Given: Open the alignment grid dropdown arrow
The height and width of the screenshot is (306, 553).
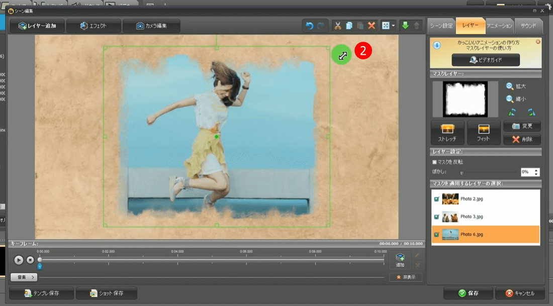Looking at the screenshot, I should pyautogui.click(x=393, y=26).
